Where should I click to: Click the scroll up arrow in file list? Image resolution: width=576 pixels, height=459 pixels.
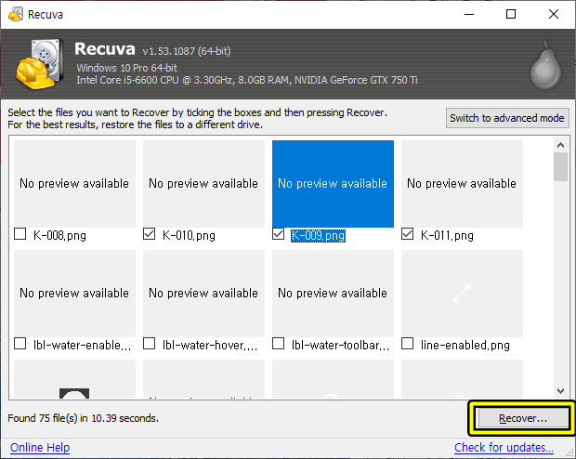(560, 145)
